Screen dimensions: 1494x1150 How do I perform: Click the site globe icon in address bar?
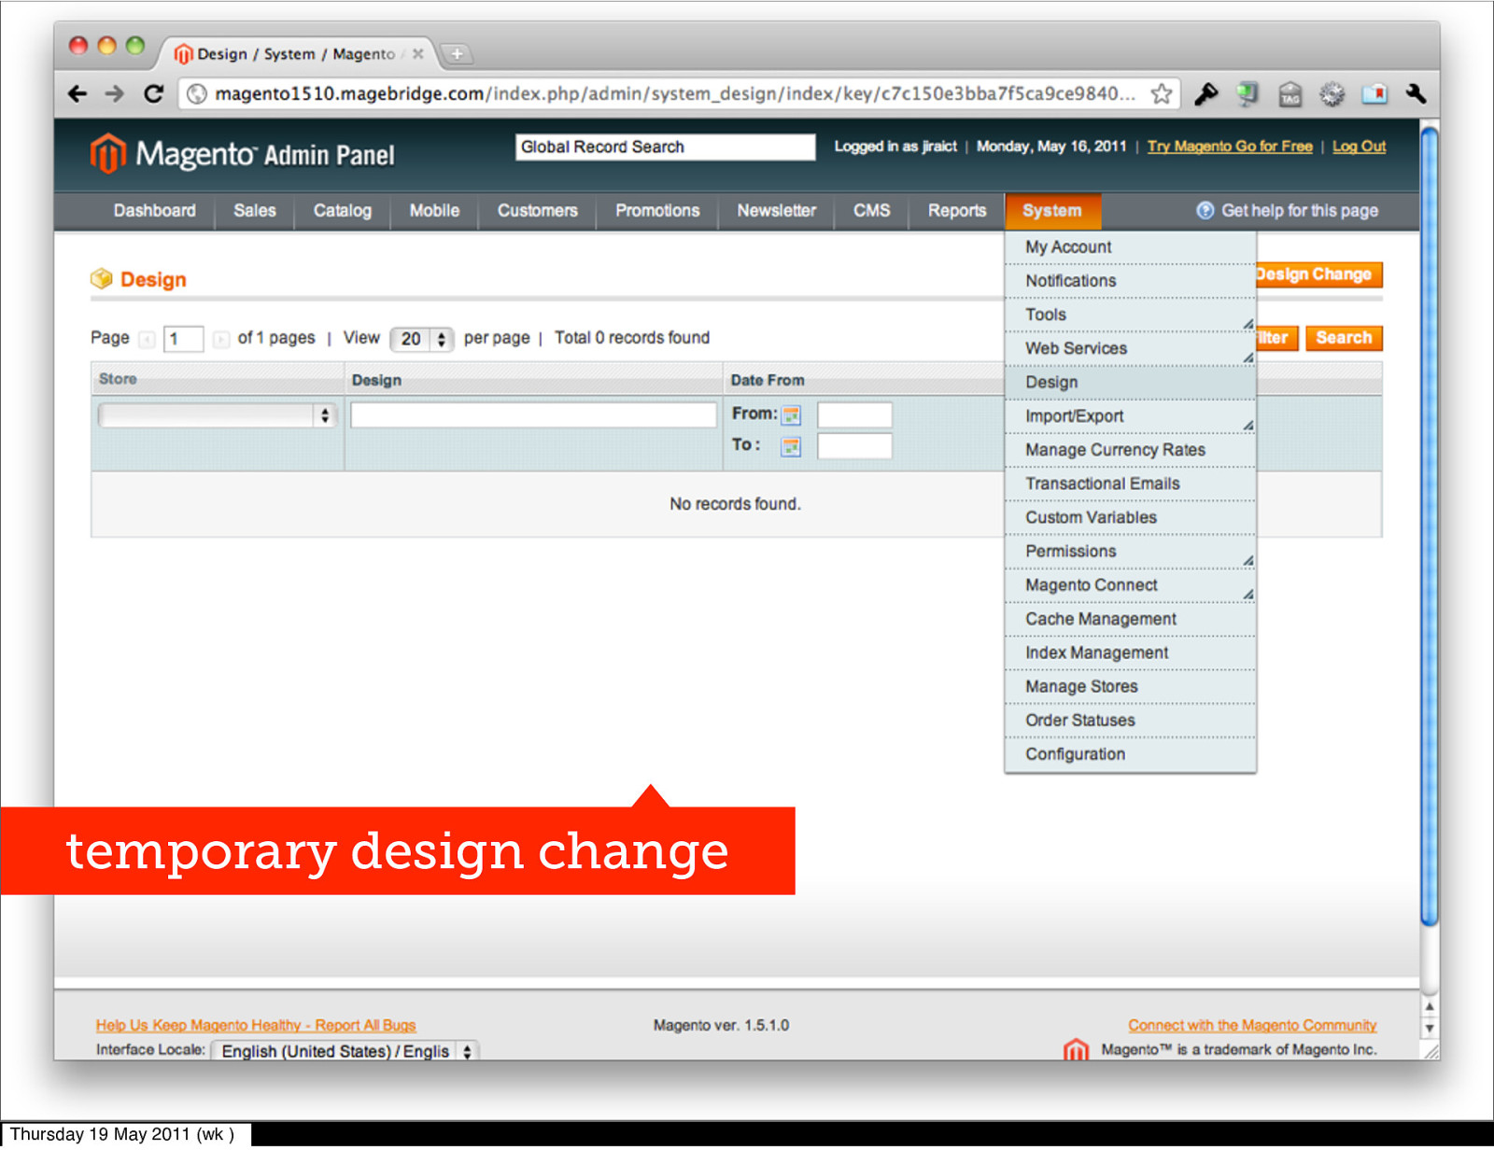196,93
